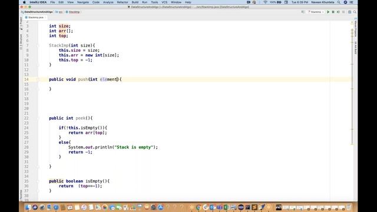The height and width of the screenshot is (212, 377).
Task: Open Notification Center icon in menu bar
Action: click(x=351, y=2)
